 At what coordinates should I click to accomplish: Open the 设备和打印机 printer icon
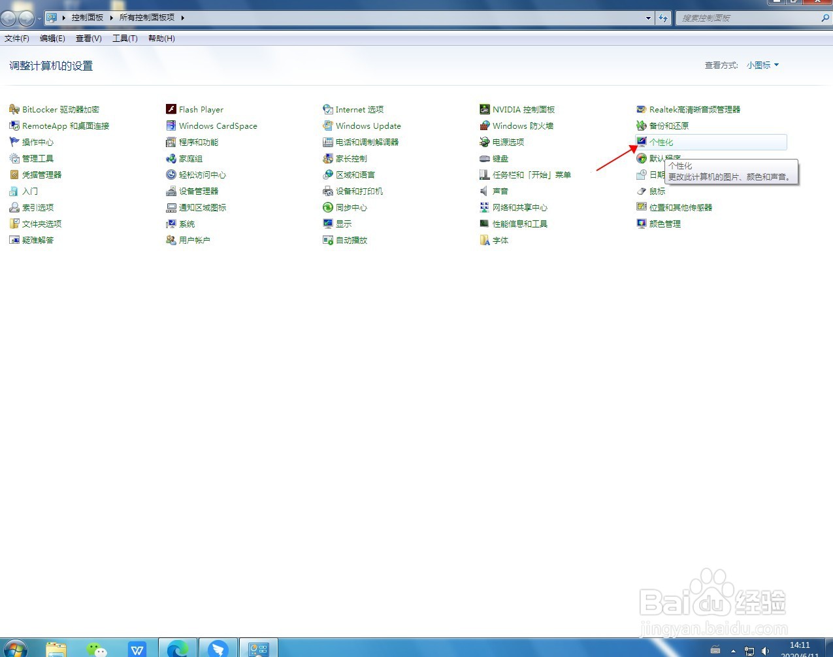click(328, 191)
